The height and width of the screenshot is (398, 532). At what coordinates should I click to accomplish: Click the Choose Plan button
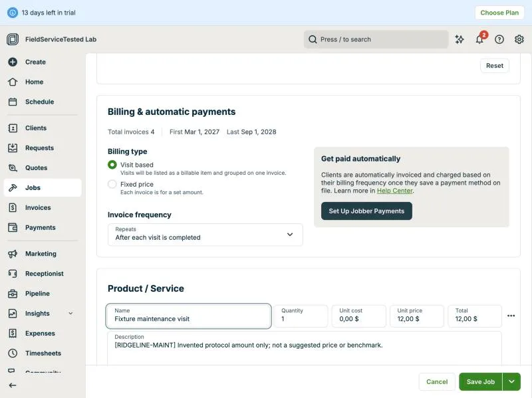coord(499,13)
